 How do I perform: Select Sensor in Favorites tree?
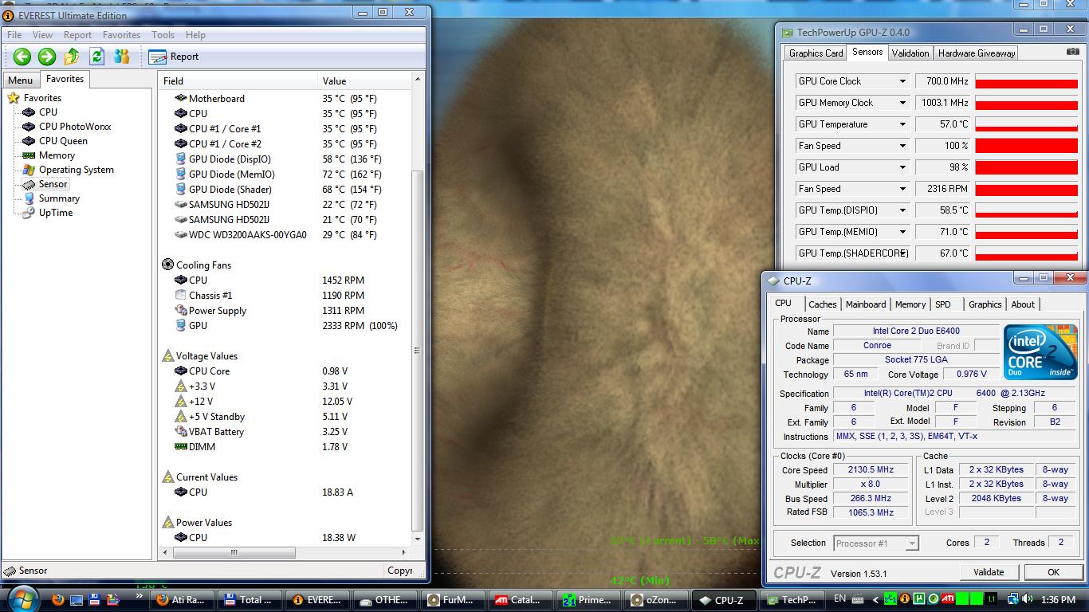pyautogui.click(x=45, y=184)
